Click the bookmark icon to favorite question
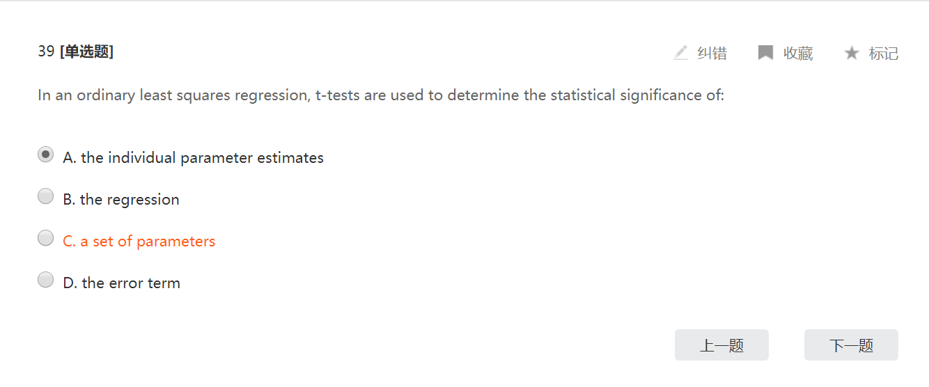The image size is (929, 387). coord(765,53)
